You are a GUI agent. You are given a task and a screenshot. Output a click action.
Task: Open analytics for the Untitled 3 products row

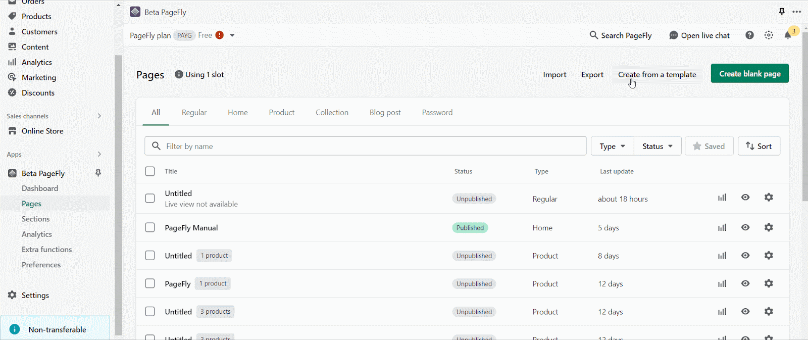coord(722,312)
